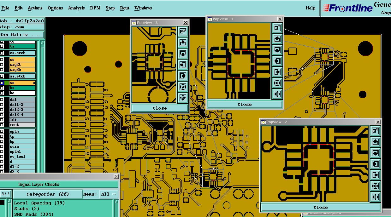Click the All button left of Categories

pyautogui.click(x=5, y=194)
